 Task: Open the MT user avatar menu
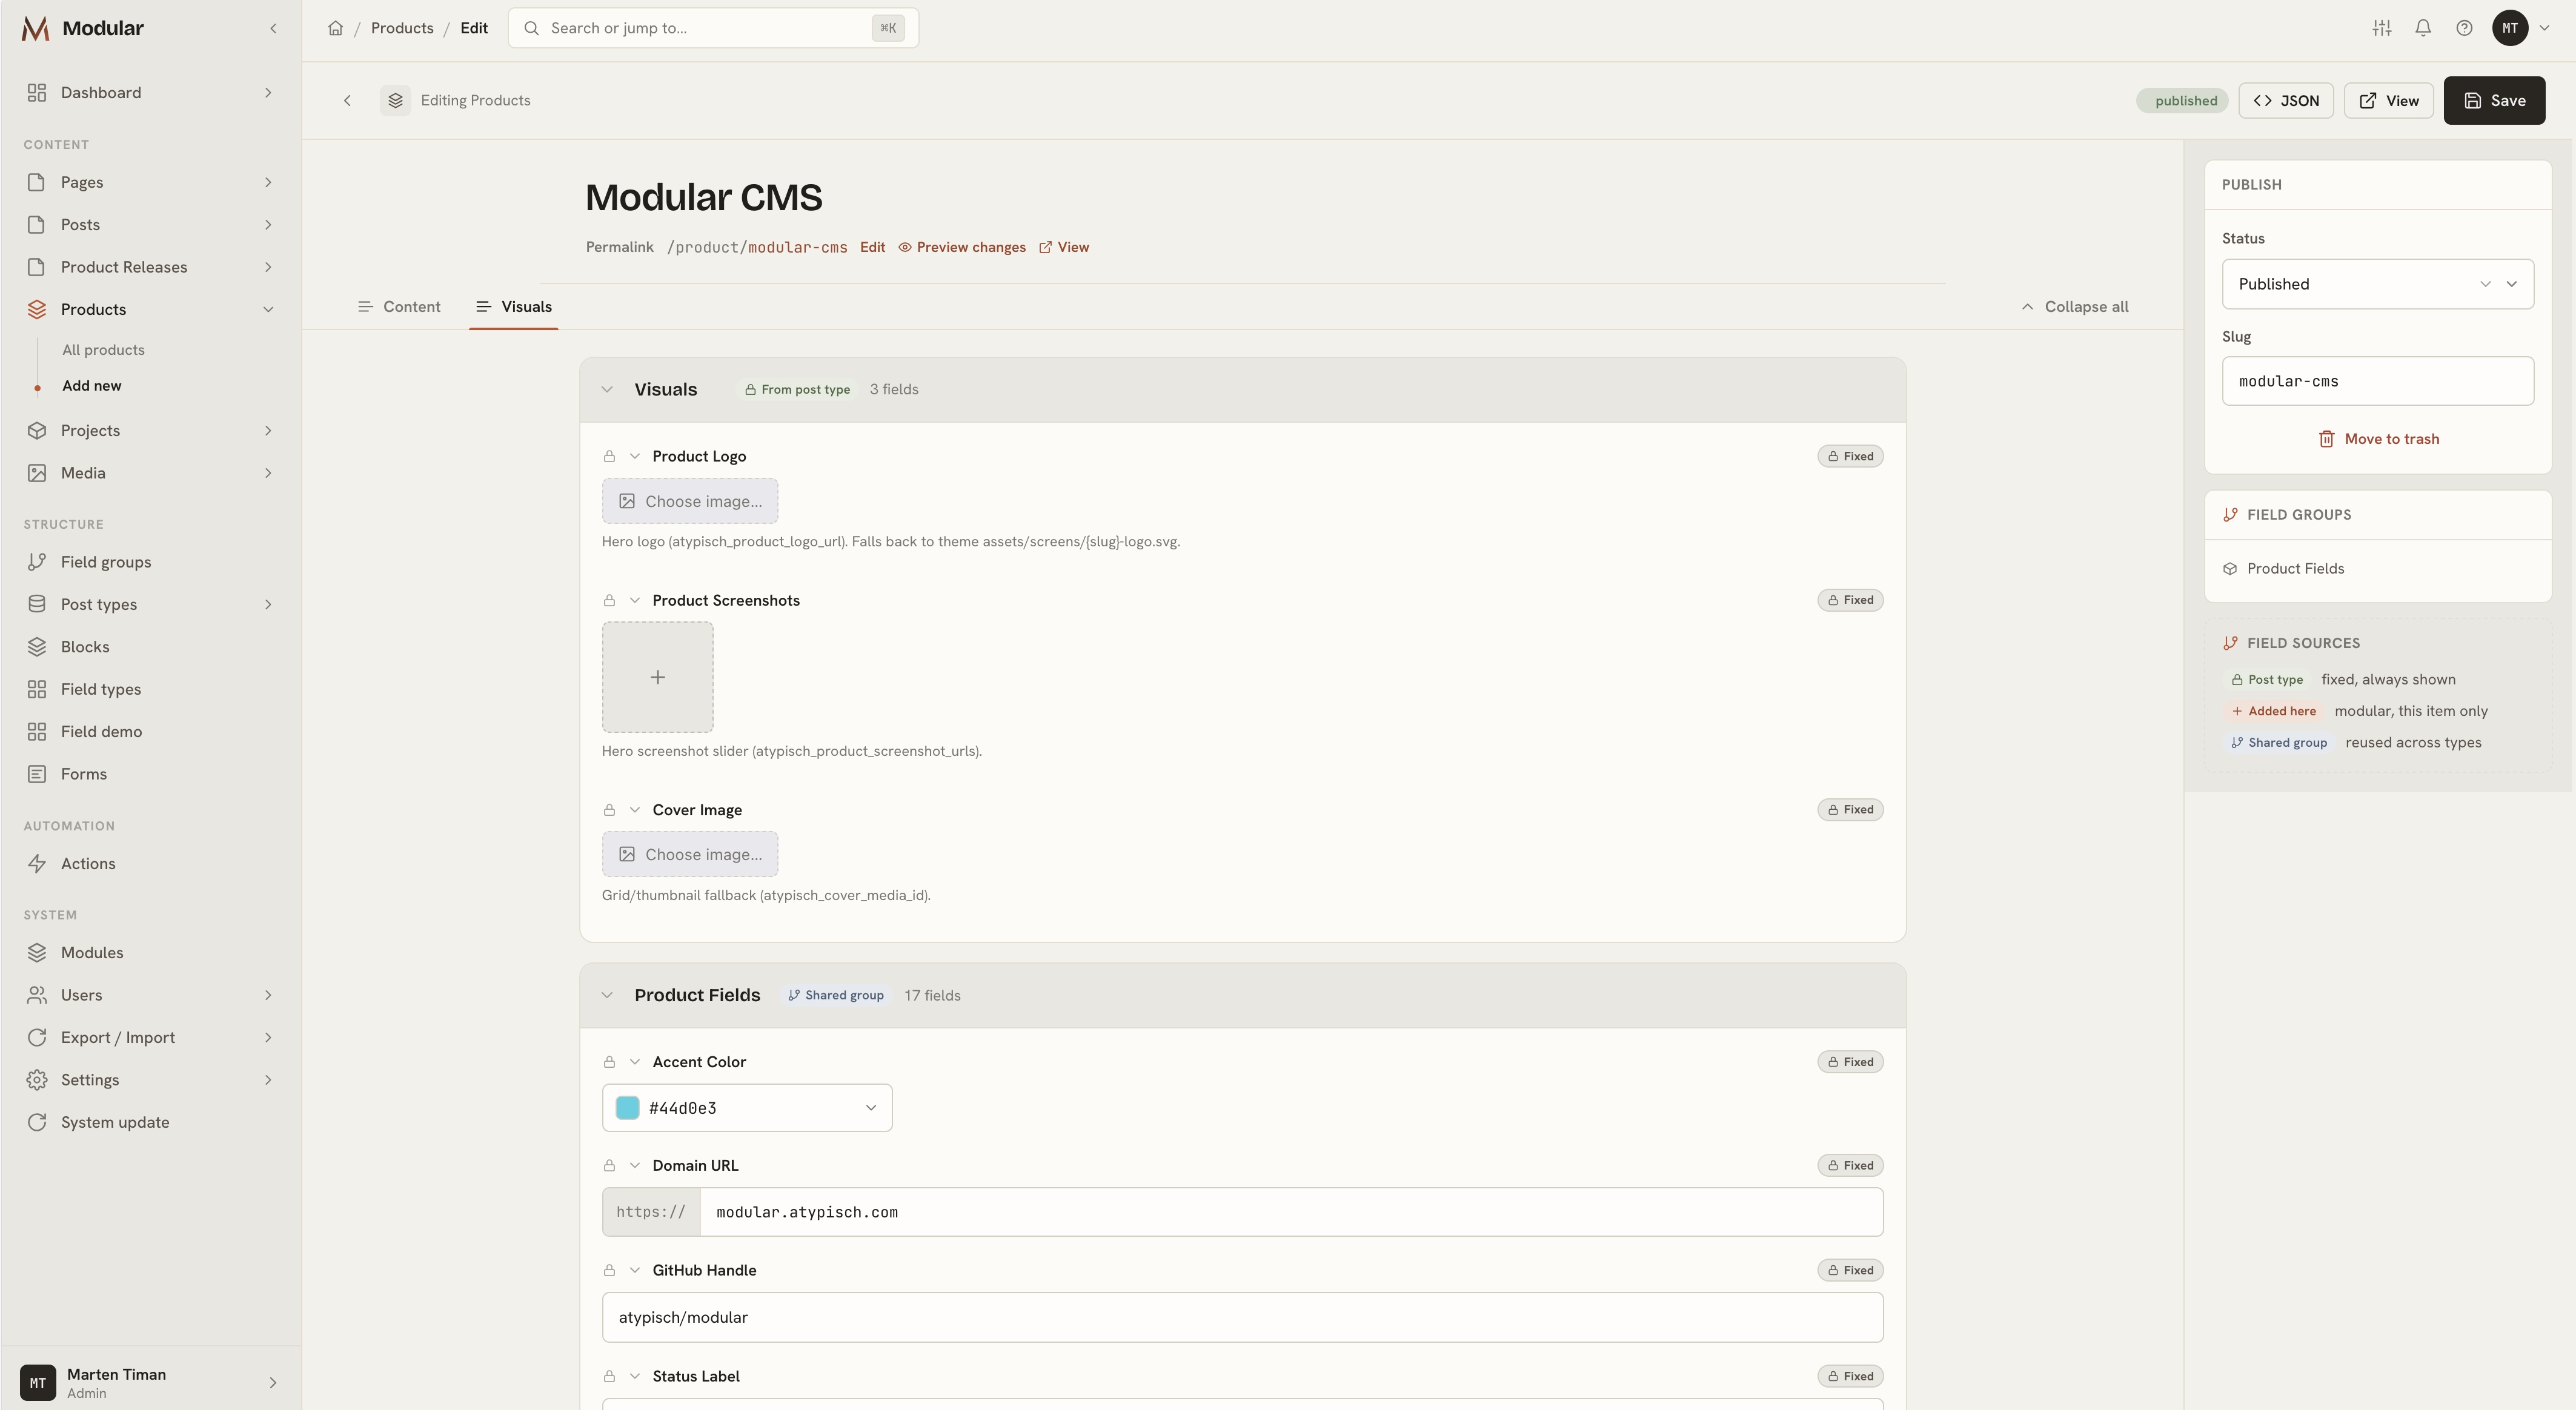[2510, 28]
